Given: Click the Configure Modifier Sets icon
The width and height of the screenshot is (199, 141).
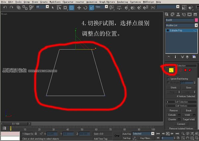Looking at the screenshot, I should pyautogui.click(x=194, y=57).
